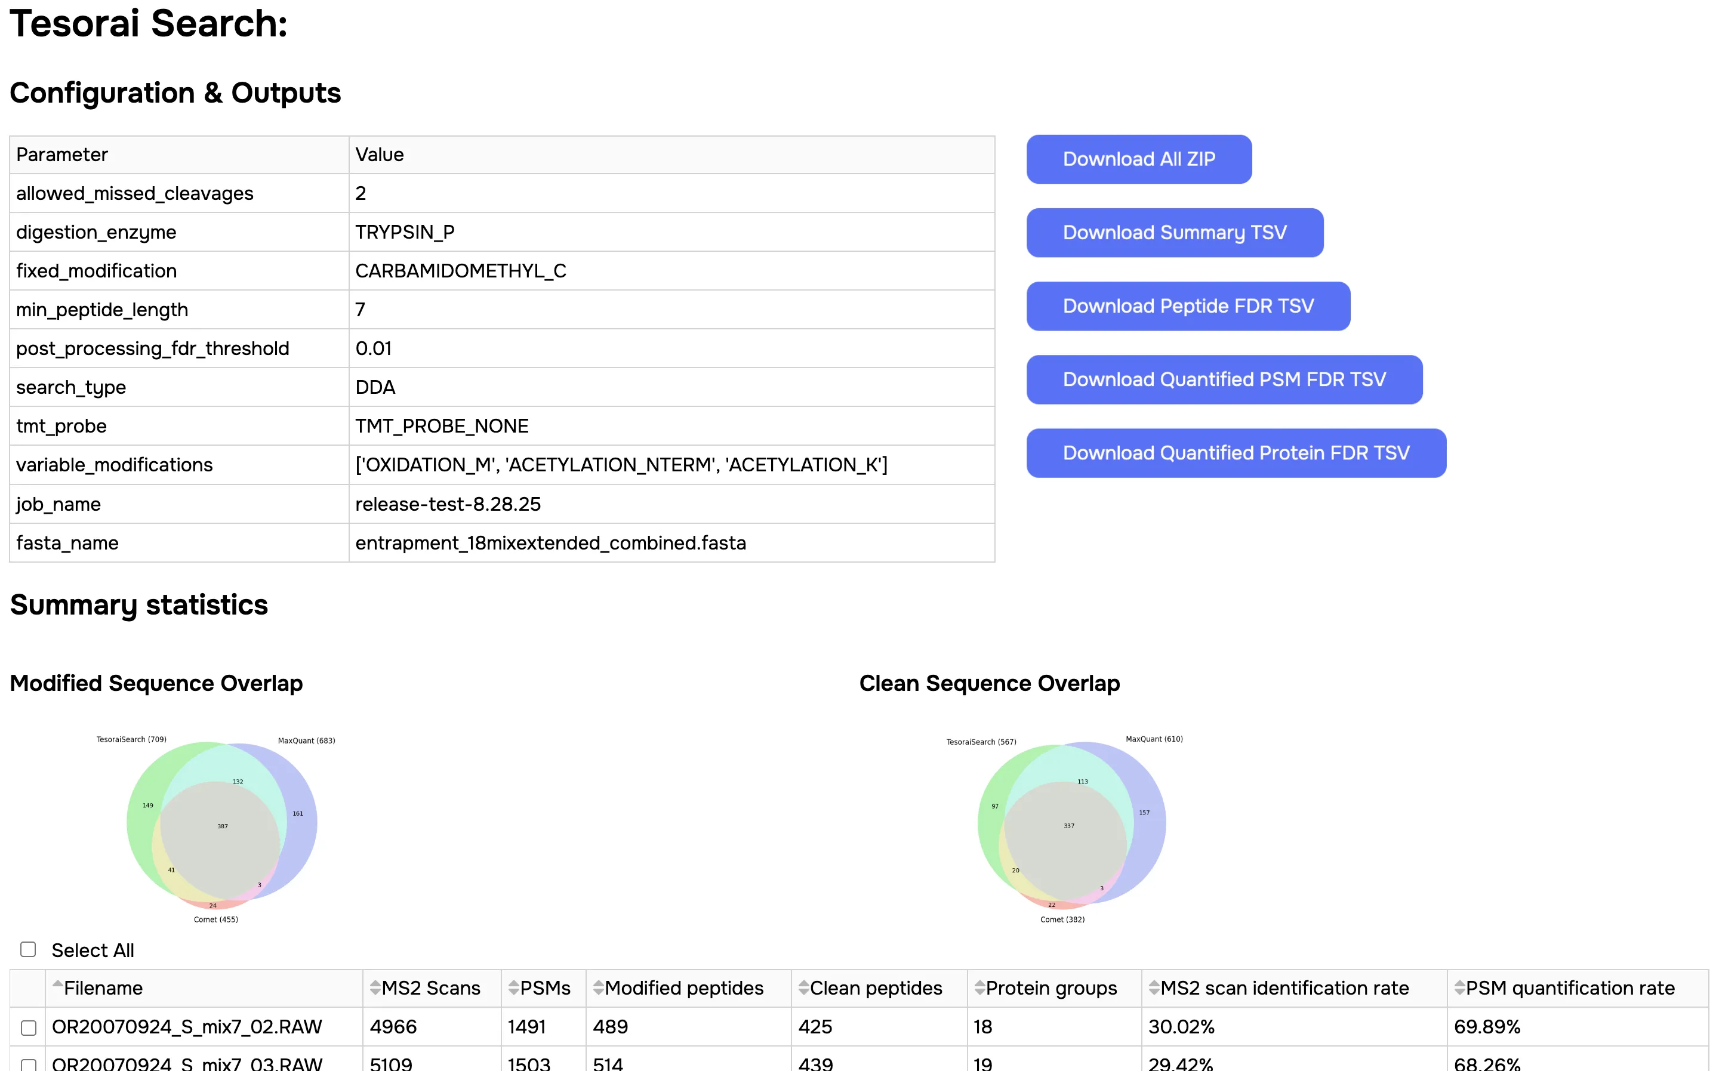
Task: Download the Summary TSV file
Action: (1174, 232)
